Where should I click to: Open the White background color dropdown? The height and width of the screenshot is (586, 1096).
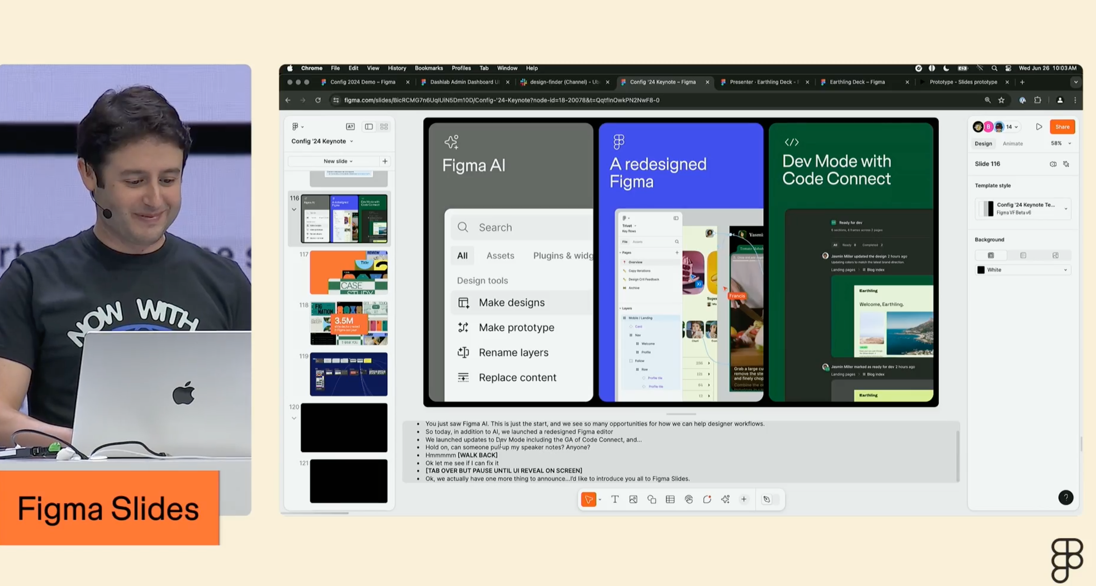1023,270
